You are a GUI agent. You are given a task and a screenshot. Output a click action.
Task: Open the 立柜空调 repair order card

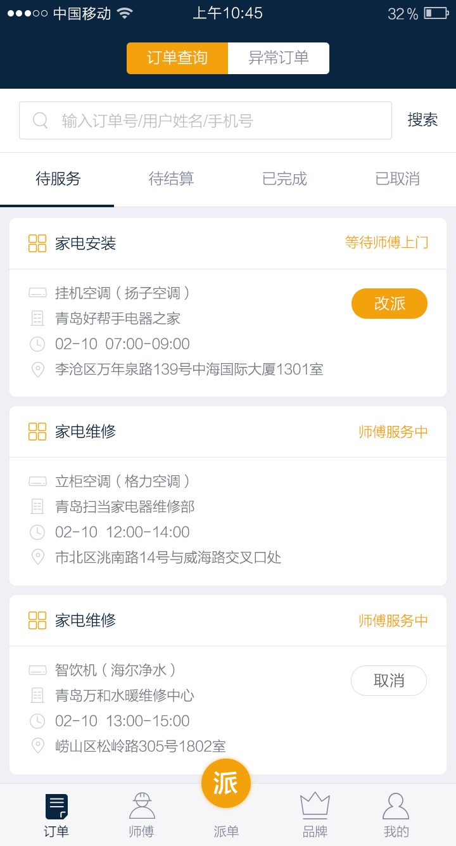(x=228, y=520)
